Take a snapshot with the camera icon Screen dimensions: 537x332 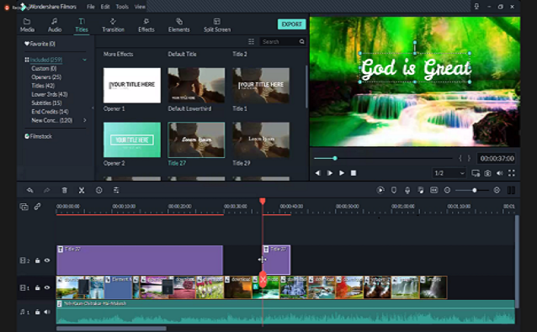click(x=487, y=173)
